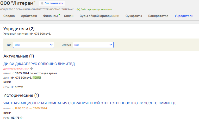Switch to the Сводка tab
199x121 pixels.
(9, 16)
